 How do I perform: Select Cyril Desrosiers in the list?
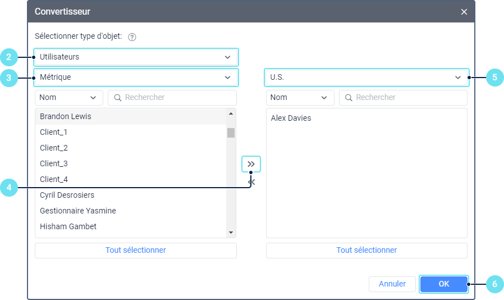point(67,195)
